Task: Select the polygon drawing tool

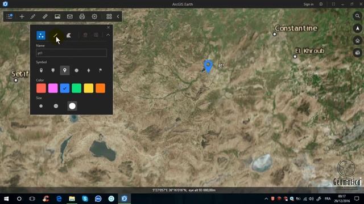Action: click(x=69, y=35)
